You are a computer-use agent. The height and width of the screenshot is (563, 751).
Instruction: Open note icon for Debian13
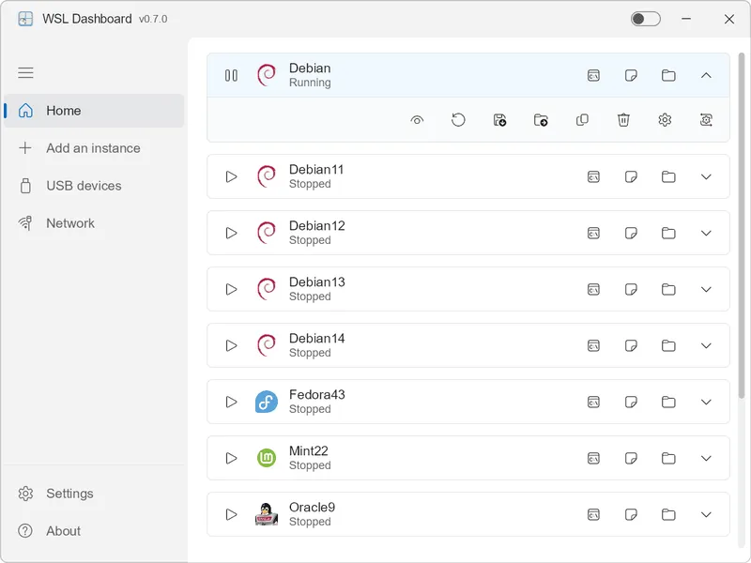pos(631,290)
